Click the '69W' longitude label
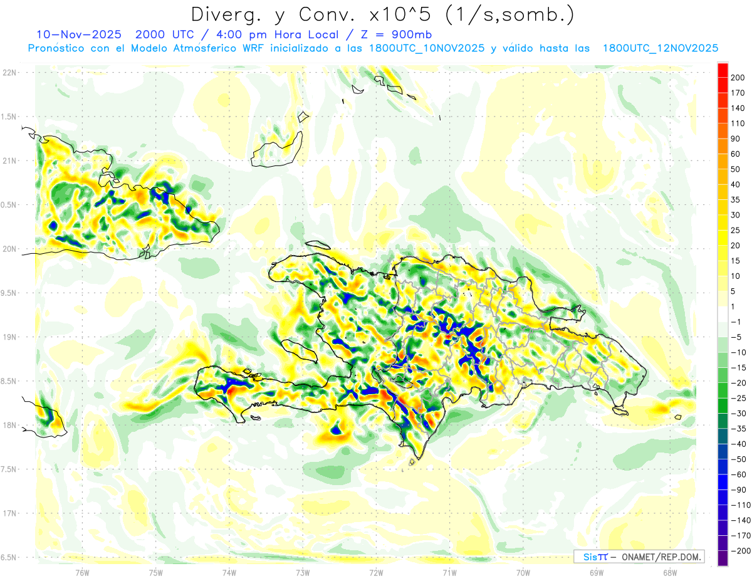The image size is (752, 581). click(597, 572)
